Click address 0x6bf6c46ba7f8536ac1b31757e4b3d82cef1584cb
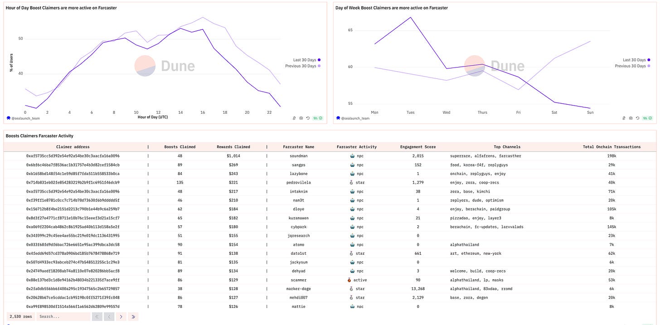660x325 pixels. [x=73, y=165]
